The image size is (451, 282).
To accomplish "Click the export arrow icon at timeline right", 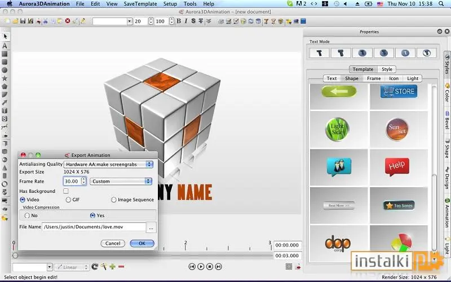I will coord(298,267).
